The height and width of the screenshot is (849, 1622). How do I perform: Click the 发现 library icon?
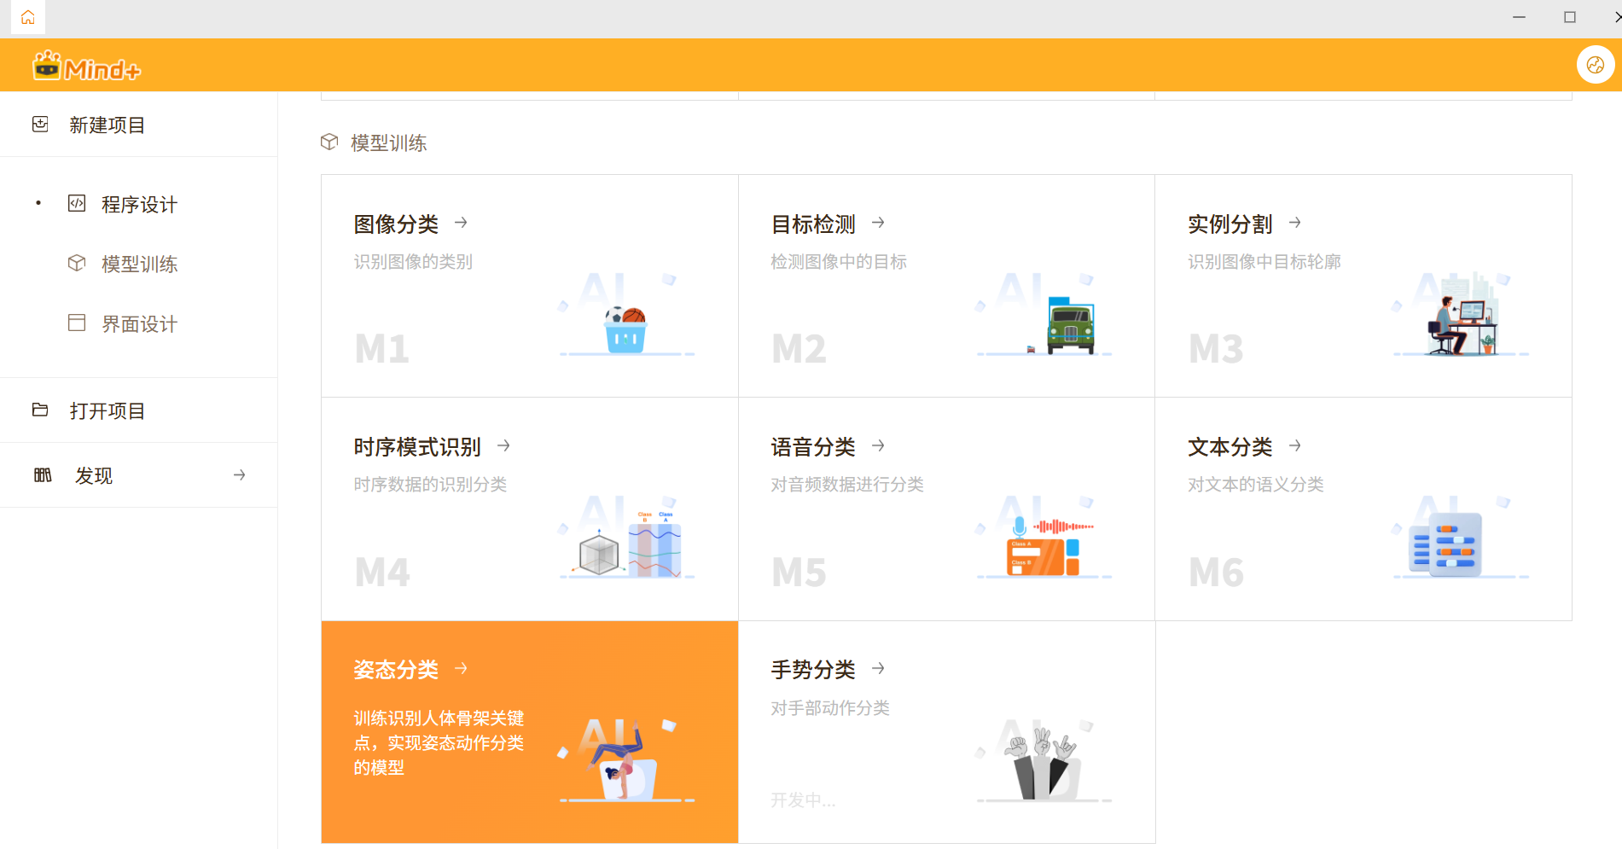coord(43,475)
